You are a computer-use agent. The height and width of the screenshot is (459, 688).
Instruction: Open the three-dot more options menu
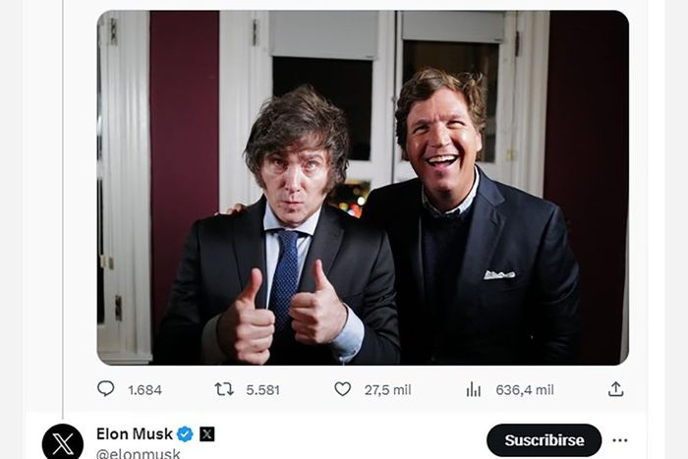pos(619,440)
